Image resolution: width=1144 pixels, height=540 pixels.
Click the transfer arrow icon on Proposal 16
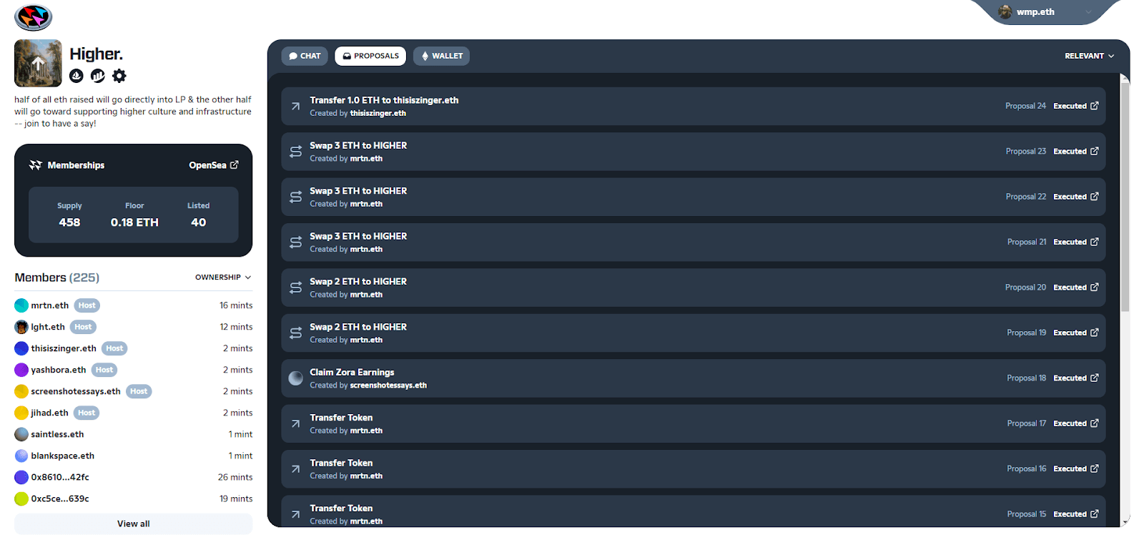[x=295, y=469]
